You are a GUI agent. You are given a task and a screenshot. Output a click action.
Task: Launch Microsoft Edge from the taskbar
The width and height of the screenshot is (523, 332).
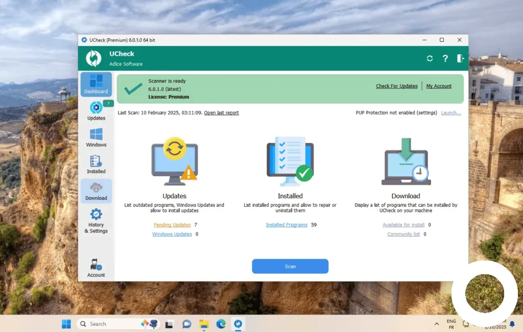221,324
